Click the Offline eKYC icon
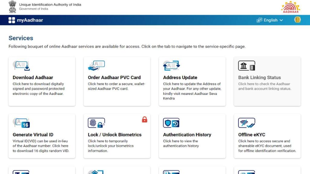Viewport: 310px width, 174px height. click(247, 123)
